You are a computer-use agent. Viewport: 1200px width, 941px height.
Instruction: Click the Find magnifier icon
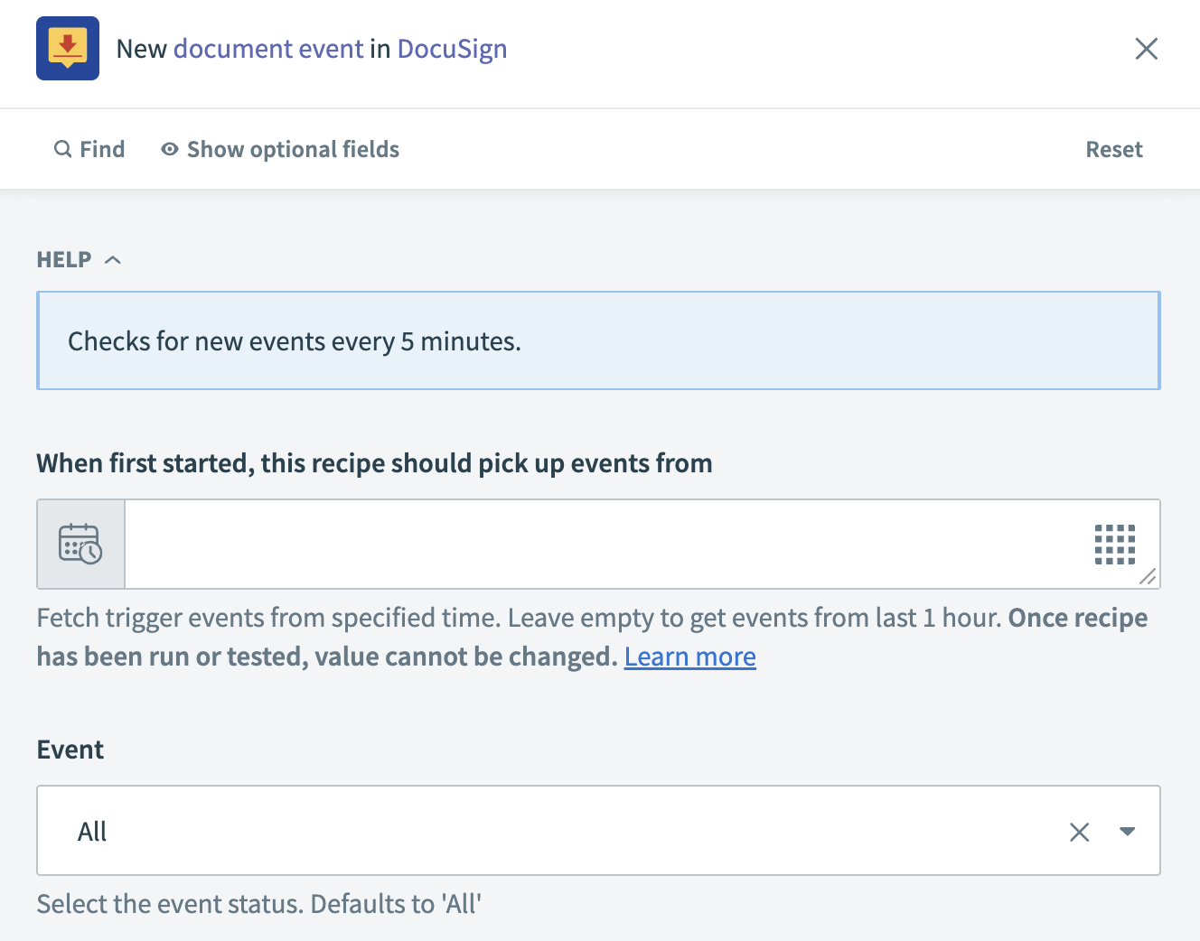[62, 149]
